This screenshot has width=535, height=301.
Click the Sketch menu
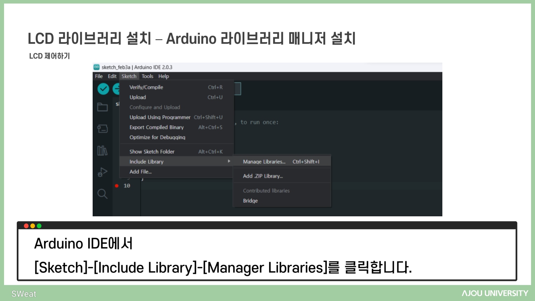point(129,76)
